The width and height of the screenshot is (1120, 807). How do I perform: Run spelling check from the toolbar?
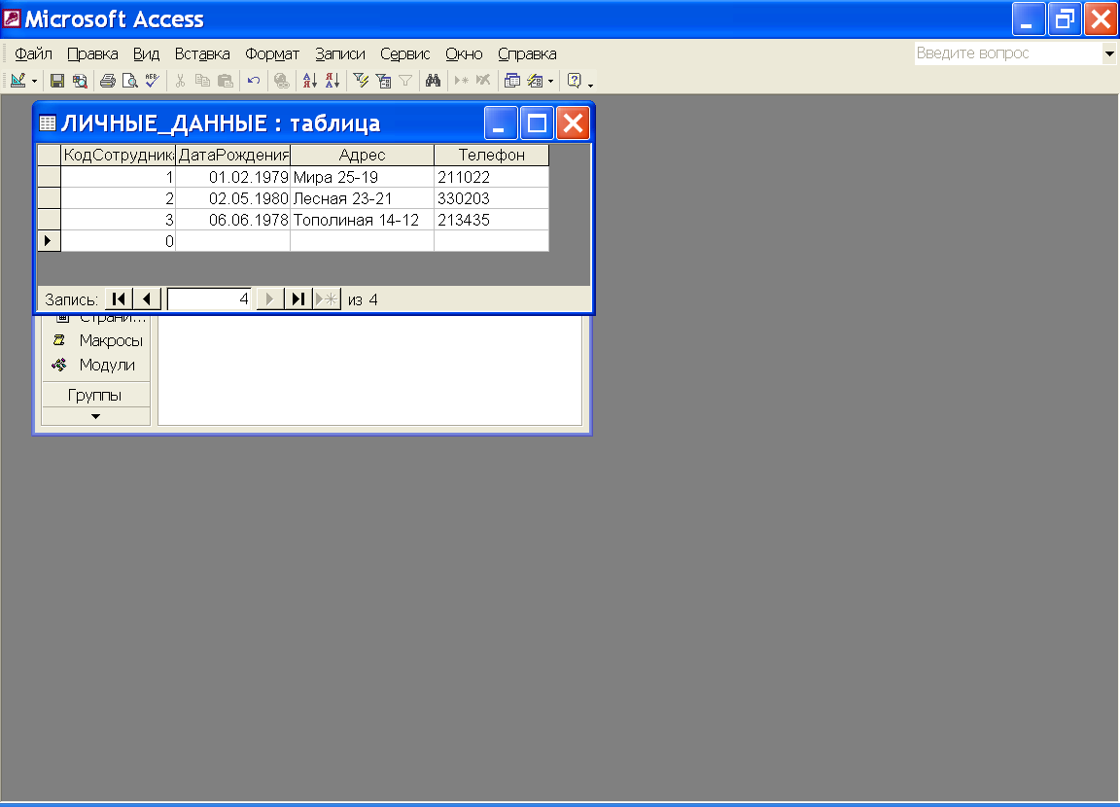click(x=152, y=81)
